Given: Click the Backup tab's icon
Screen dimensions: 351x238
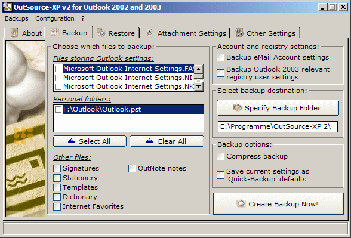Looking at the screenshot, I should click(55, 32).
